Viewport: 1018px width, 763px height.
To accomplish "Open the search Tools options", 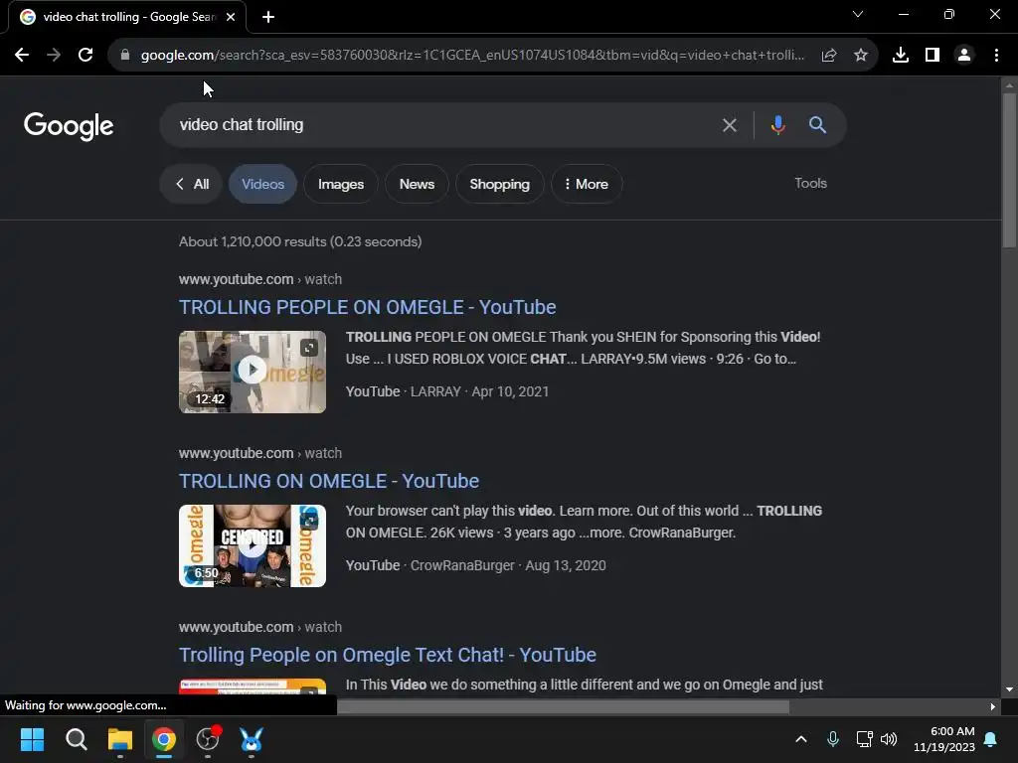I will [811, 183].
